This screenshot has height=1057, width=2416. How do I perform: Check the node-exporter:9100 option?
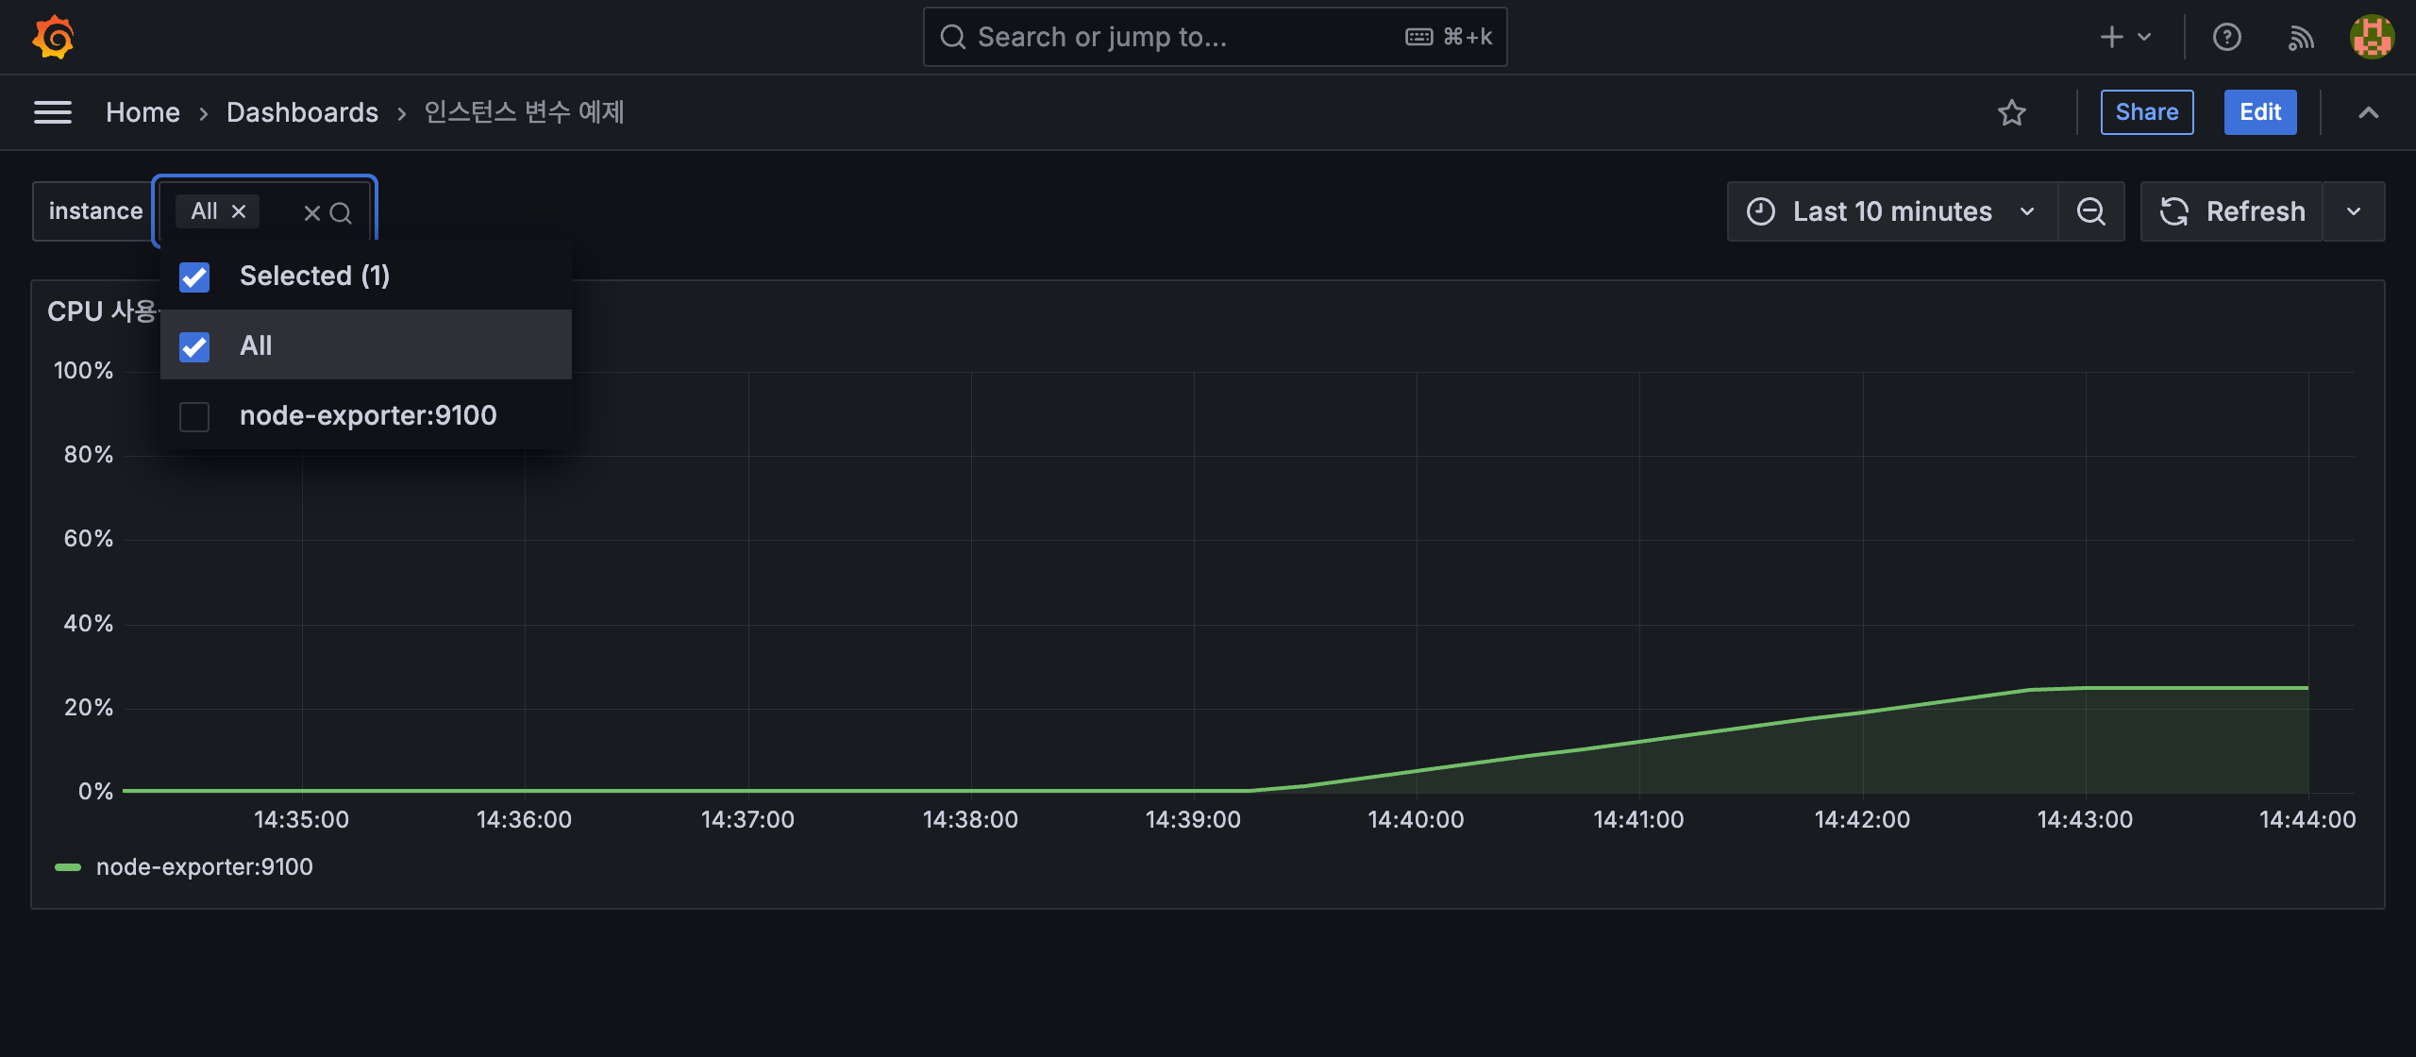tap(194, 416)
